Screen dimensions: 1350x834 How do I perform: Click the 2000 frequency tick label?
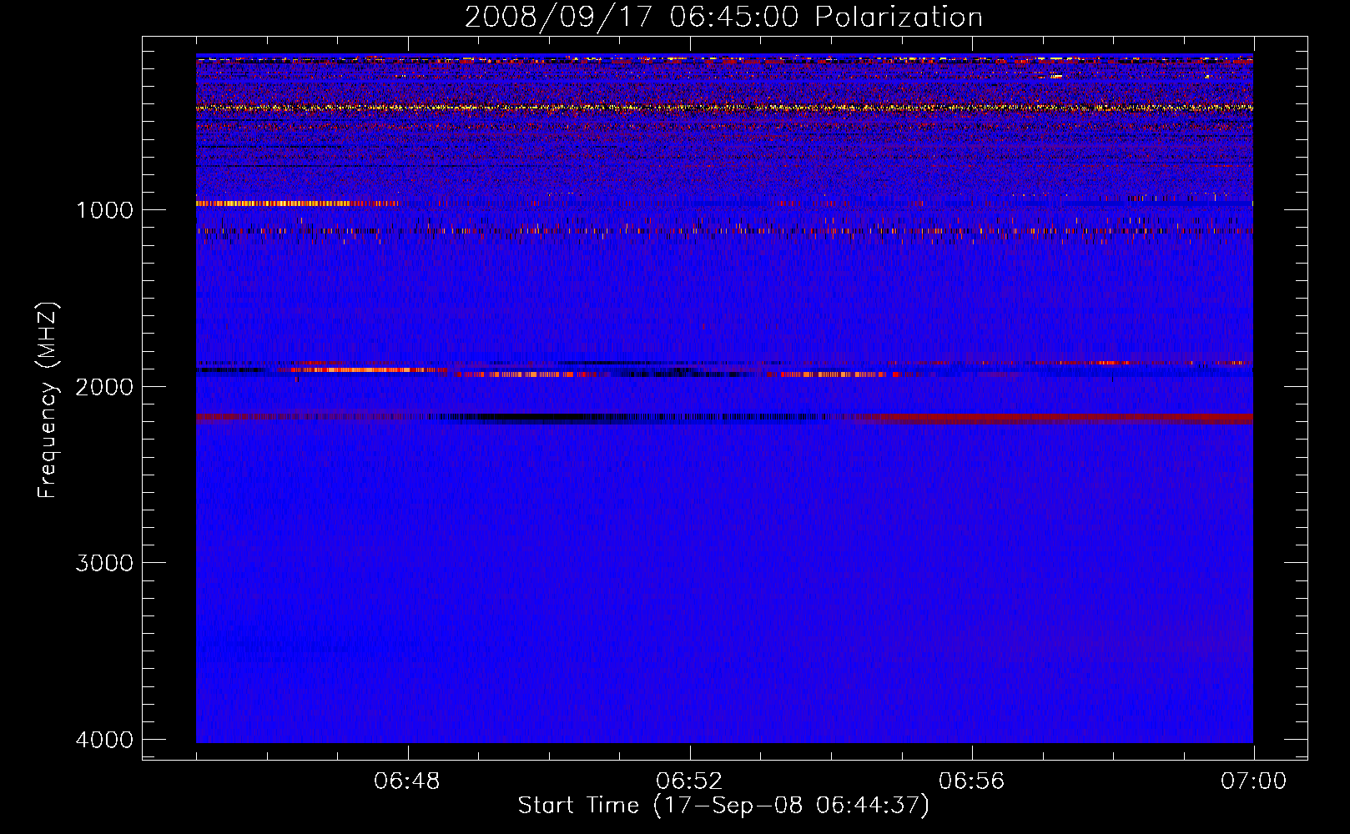[105, 387]
